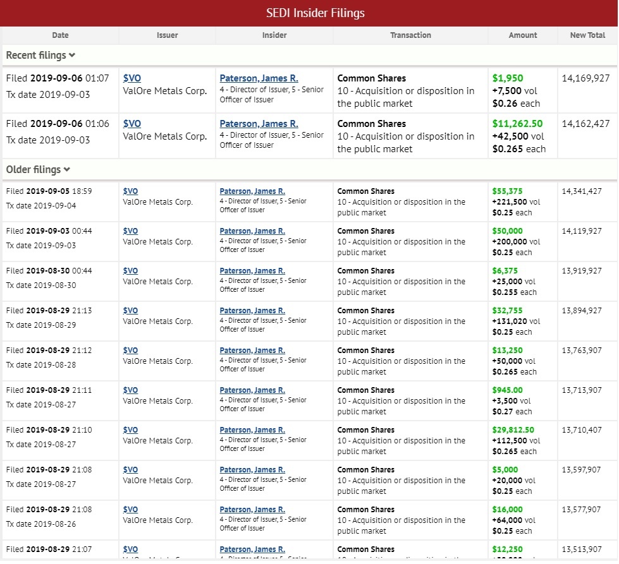Open Paterson, James R. link in the $12,250 row
The width and height of the screenshot is (619, 564).
click(x=252, y=549)
